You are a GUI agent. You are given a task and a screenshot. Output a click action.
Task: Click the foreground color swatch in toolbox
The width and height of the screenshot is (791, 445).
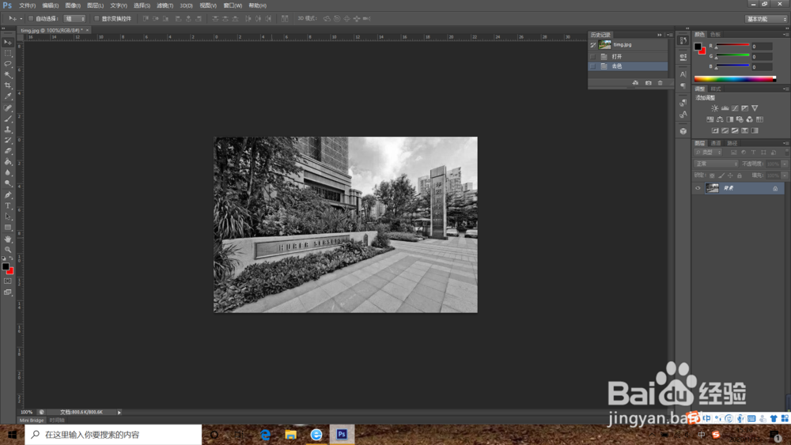pyautogui.click(x=5, y=266)
